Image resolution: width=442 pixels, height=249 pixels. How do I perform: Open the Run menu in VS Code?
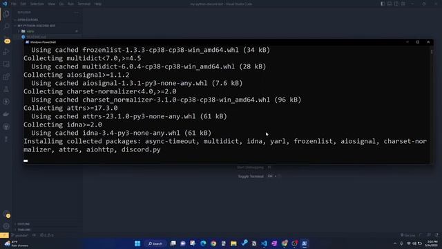(70, 4)
